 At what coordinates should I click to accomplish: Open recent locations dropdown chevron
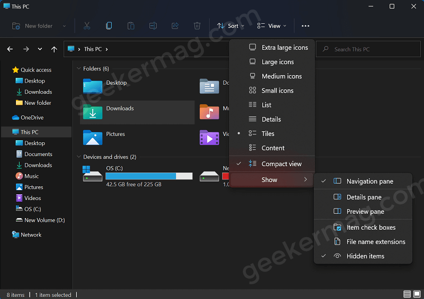pos(40,49)
